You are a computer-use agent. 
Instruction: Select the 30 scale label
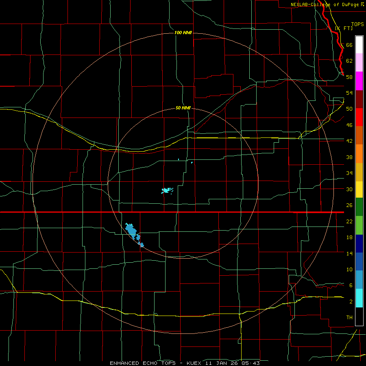349,189
